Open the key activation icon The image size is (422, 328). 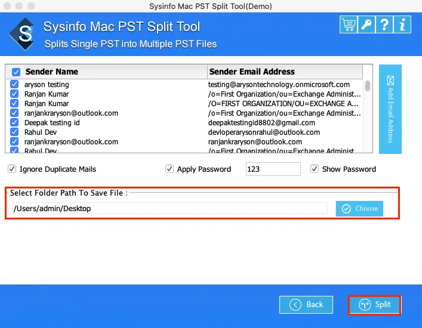[x=367, y=24]
